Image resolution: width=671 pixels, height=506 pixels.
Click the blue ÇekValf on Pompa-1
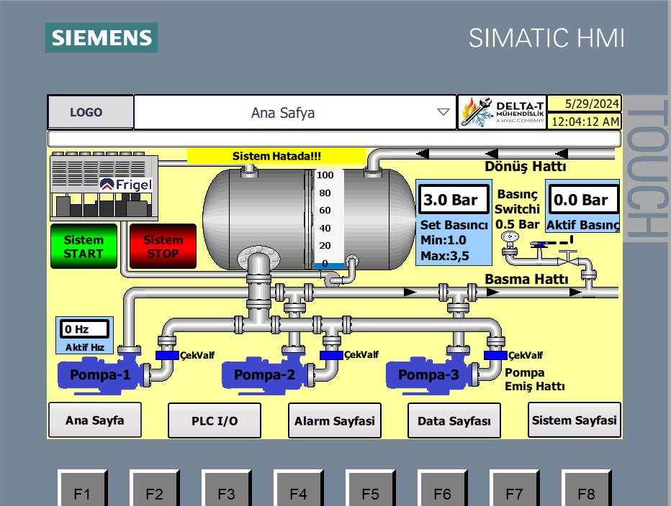tap(167, 355)
